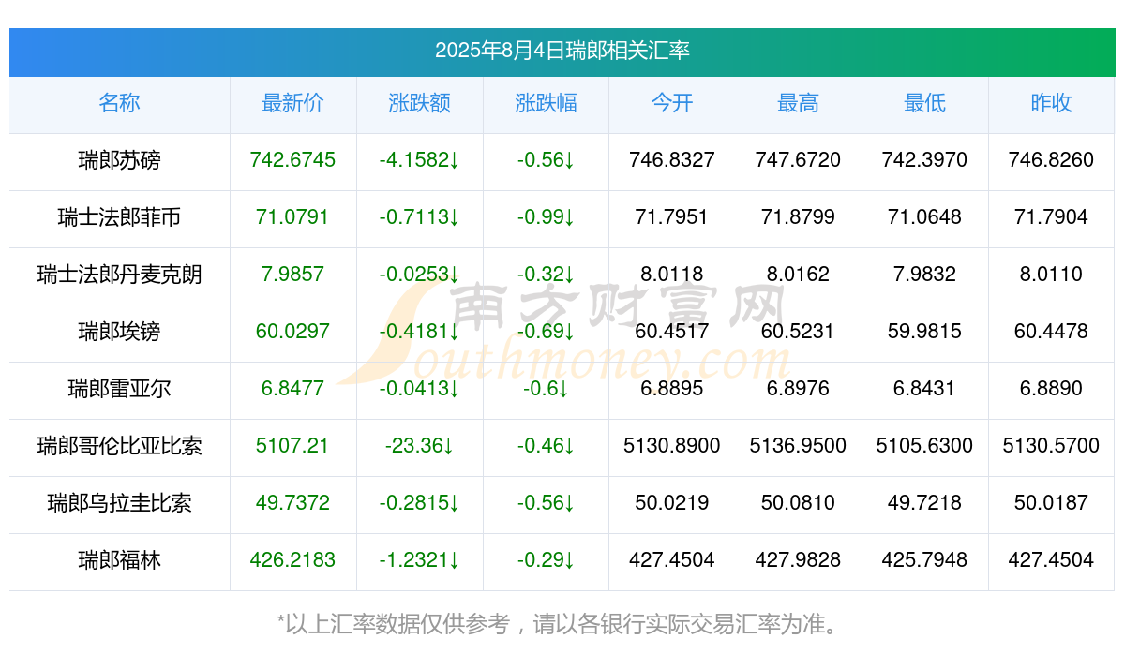Select latest price 6.8477
The width and height of the screenshot is (1125, 654).
[x=292, y=388]
